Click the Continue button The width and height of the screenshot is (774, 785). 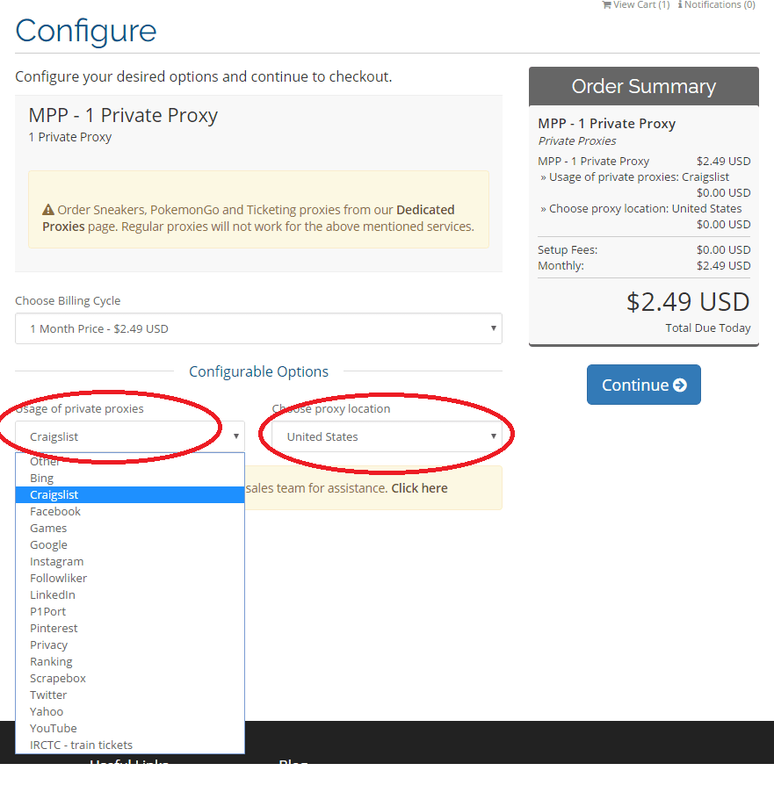pos(644,385)
